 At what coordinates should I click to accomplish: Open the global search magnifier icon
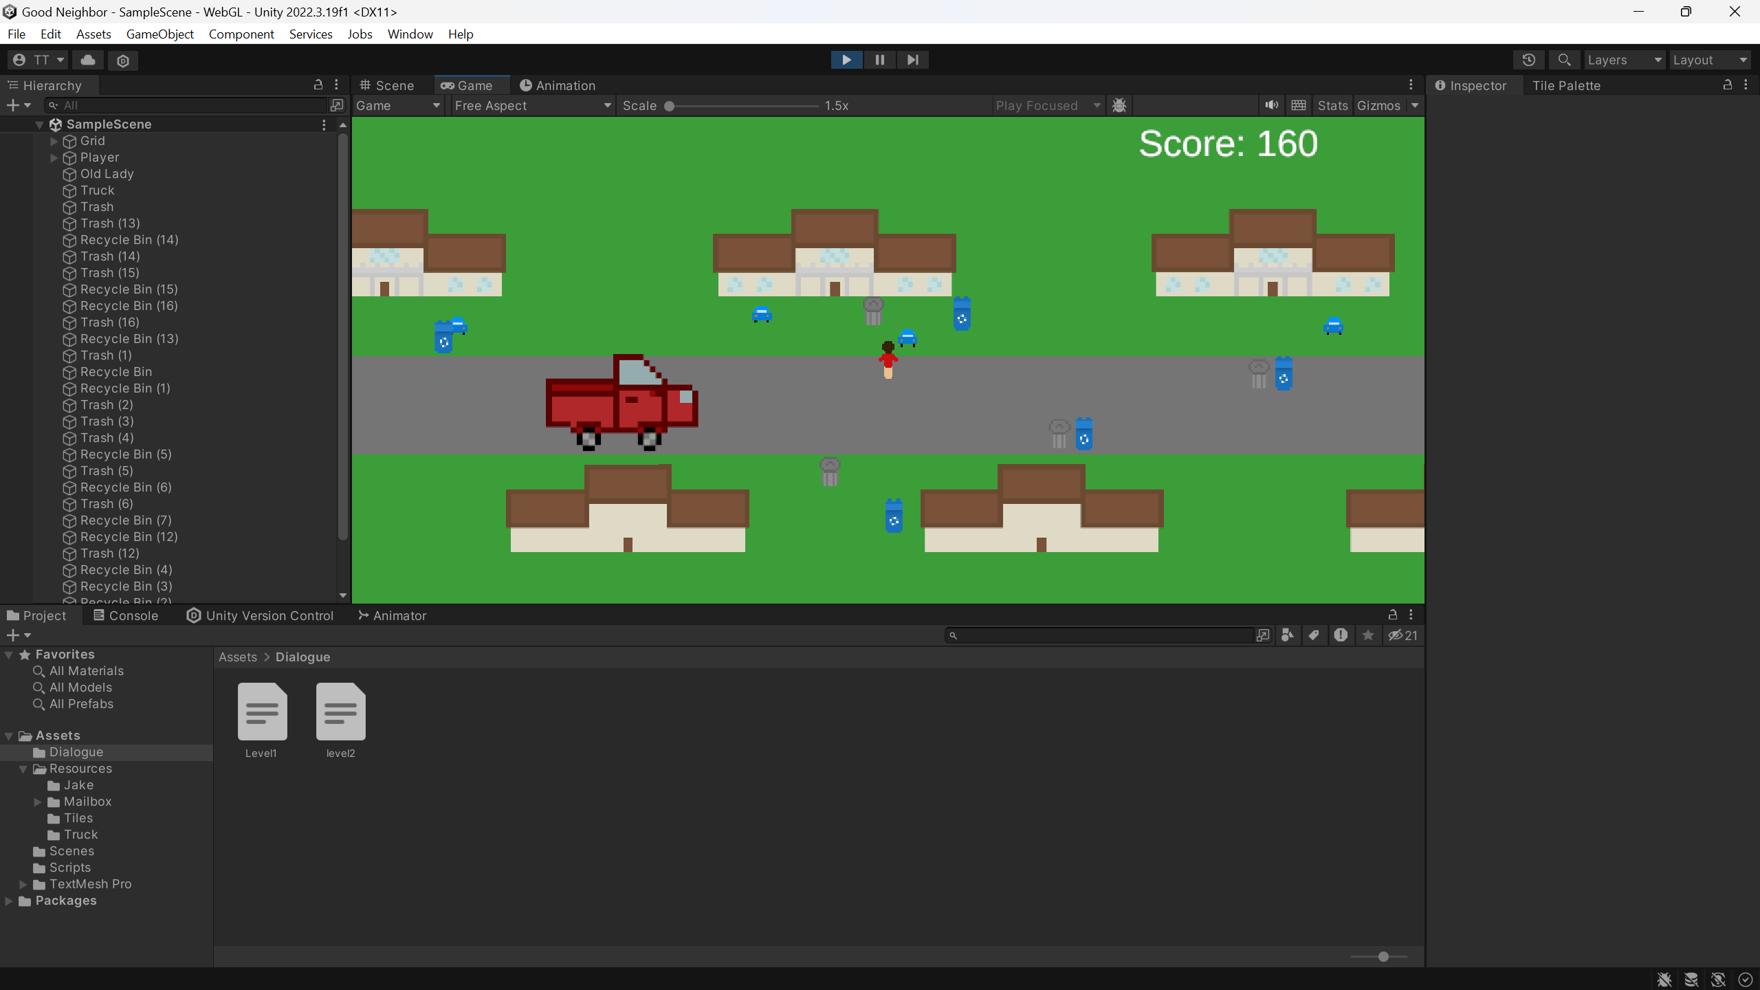point(1564,60)
